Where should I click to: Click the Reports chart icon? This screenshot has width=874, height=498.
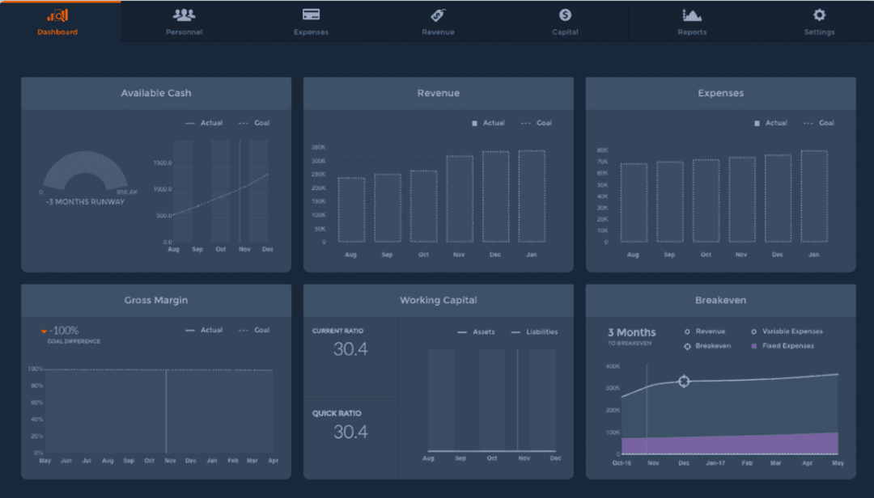692,14
